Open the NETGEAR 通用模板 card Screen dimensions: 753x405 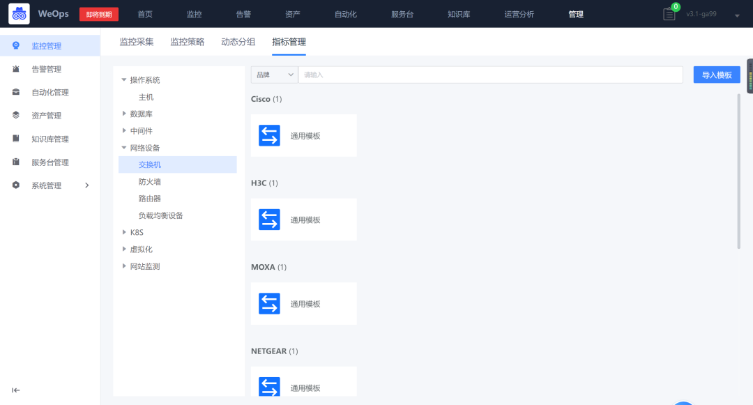303,381
